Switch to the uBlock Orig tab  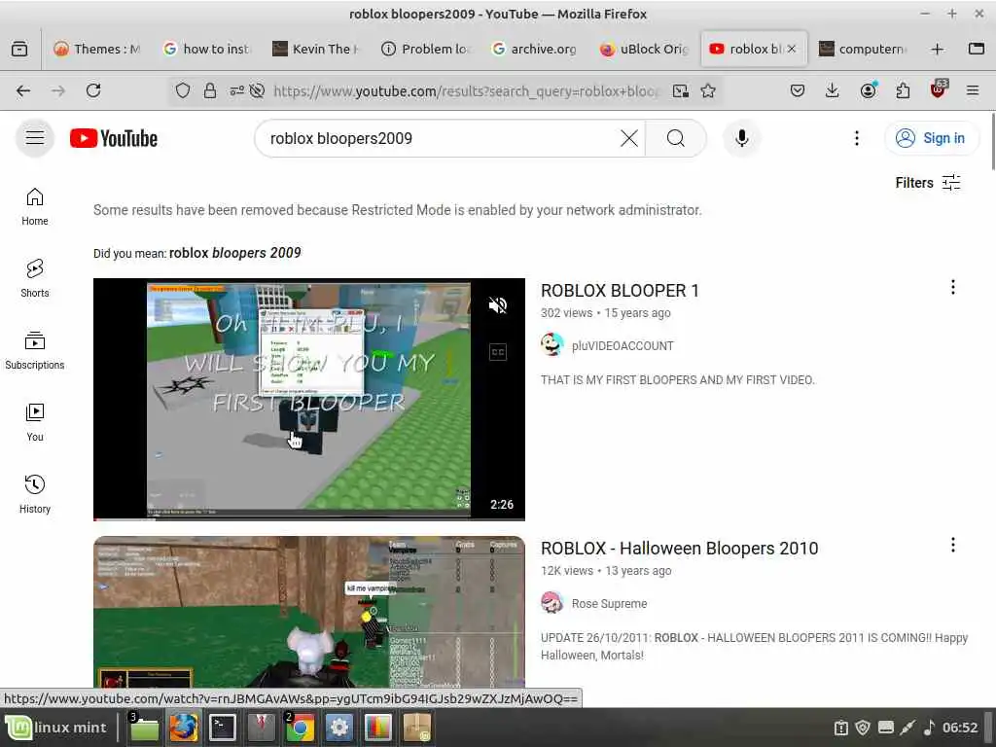click(644, 49)
